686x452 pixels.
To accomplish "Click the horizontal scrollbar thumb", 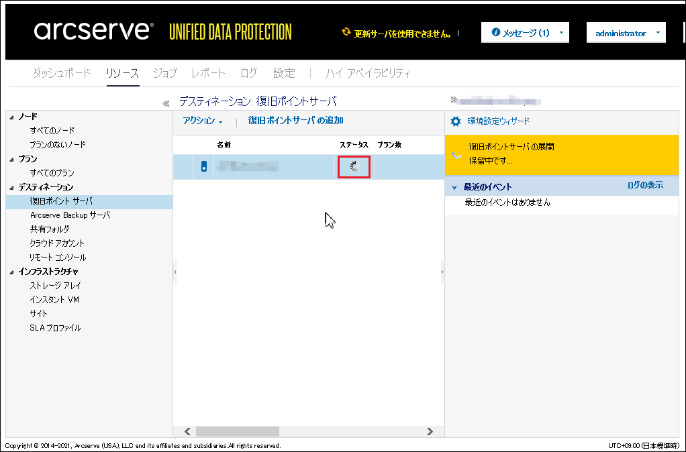I will [x=238, y=431].
